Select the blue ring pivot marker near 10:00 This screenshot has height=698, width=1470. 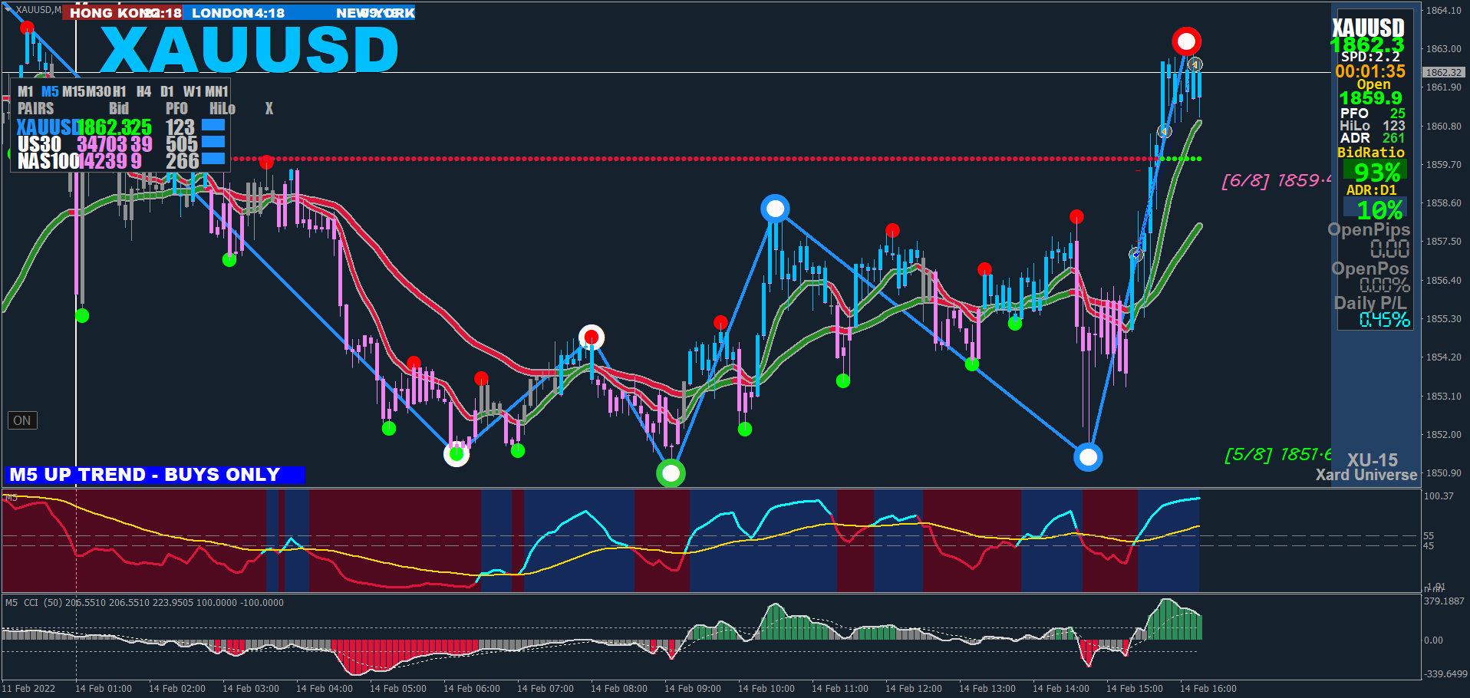coord(775,209)
